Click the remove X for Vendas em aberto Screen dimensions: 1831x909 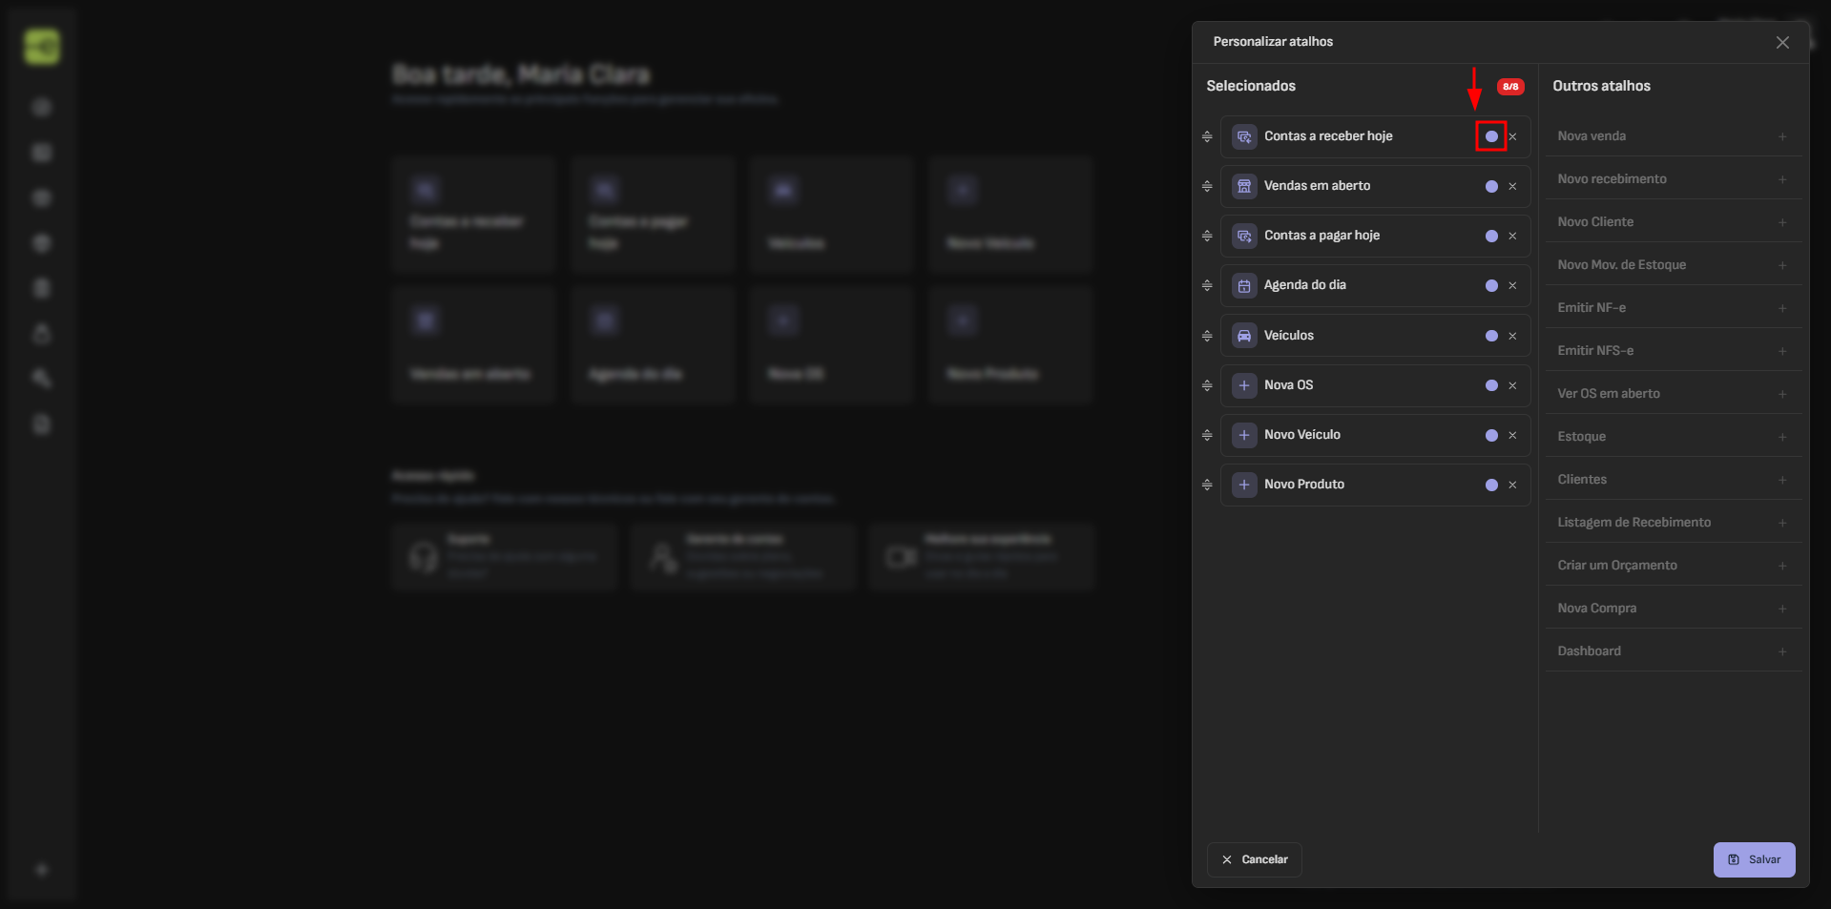[1512, 187]
